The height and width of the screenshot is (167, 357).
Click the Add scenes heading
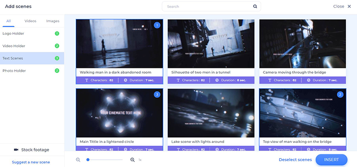18,6
